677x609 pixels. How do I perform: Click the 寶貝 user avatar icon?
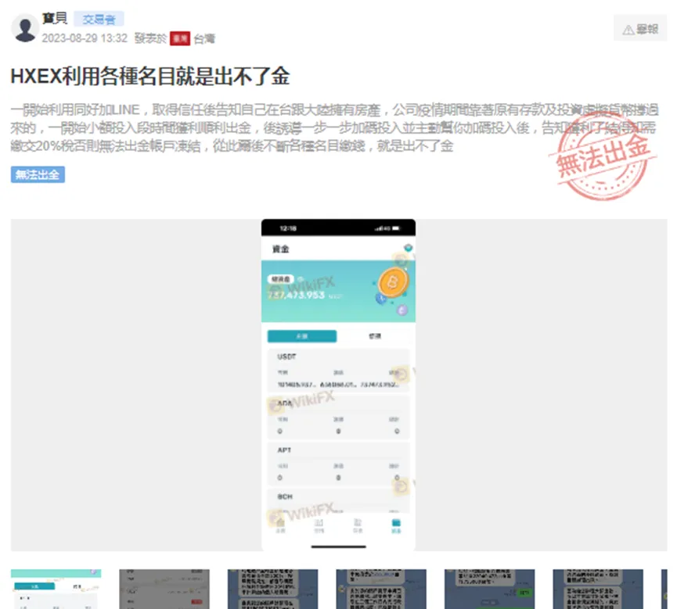click(x=25, y=28)
